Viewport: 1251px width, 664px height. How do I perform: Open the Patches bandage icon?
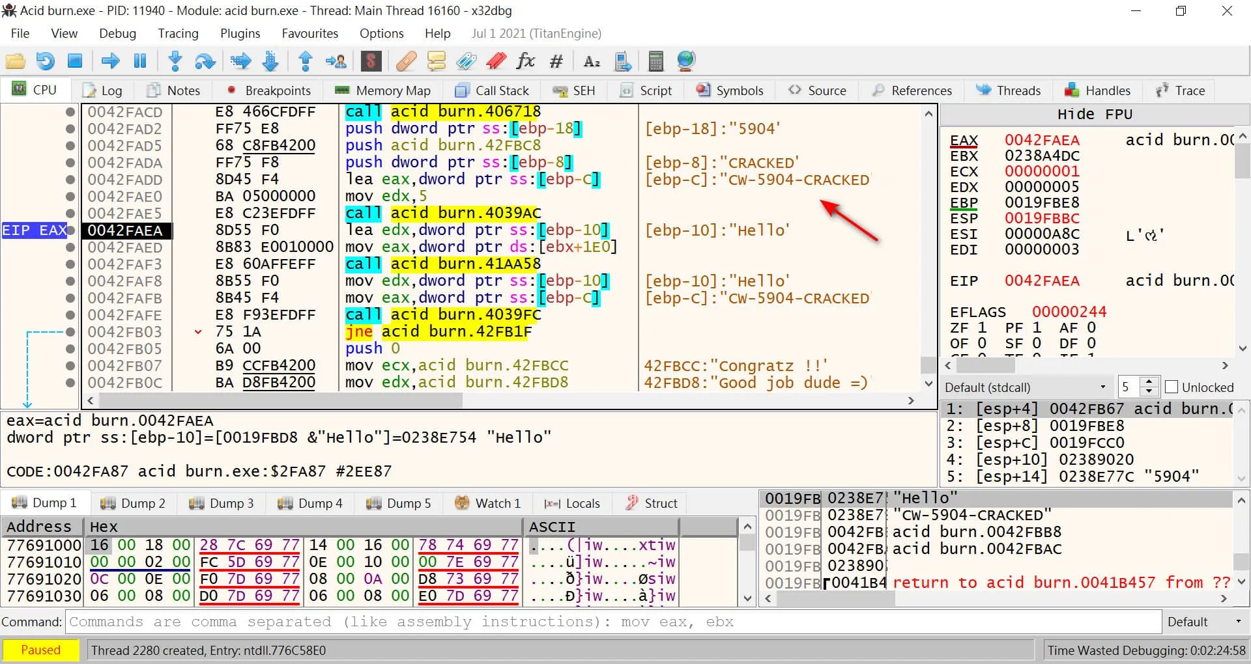pos(406,61)
